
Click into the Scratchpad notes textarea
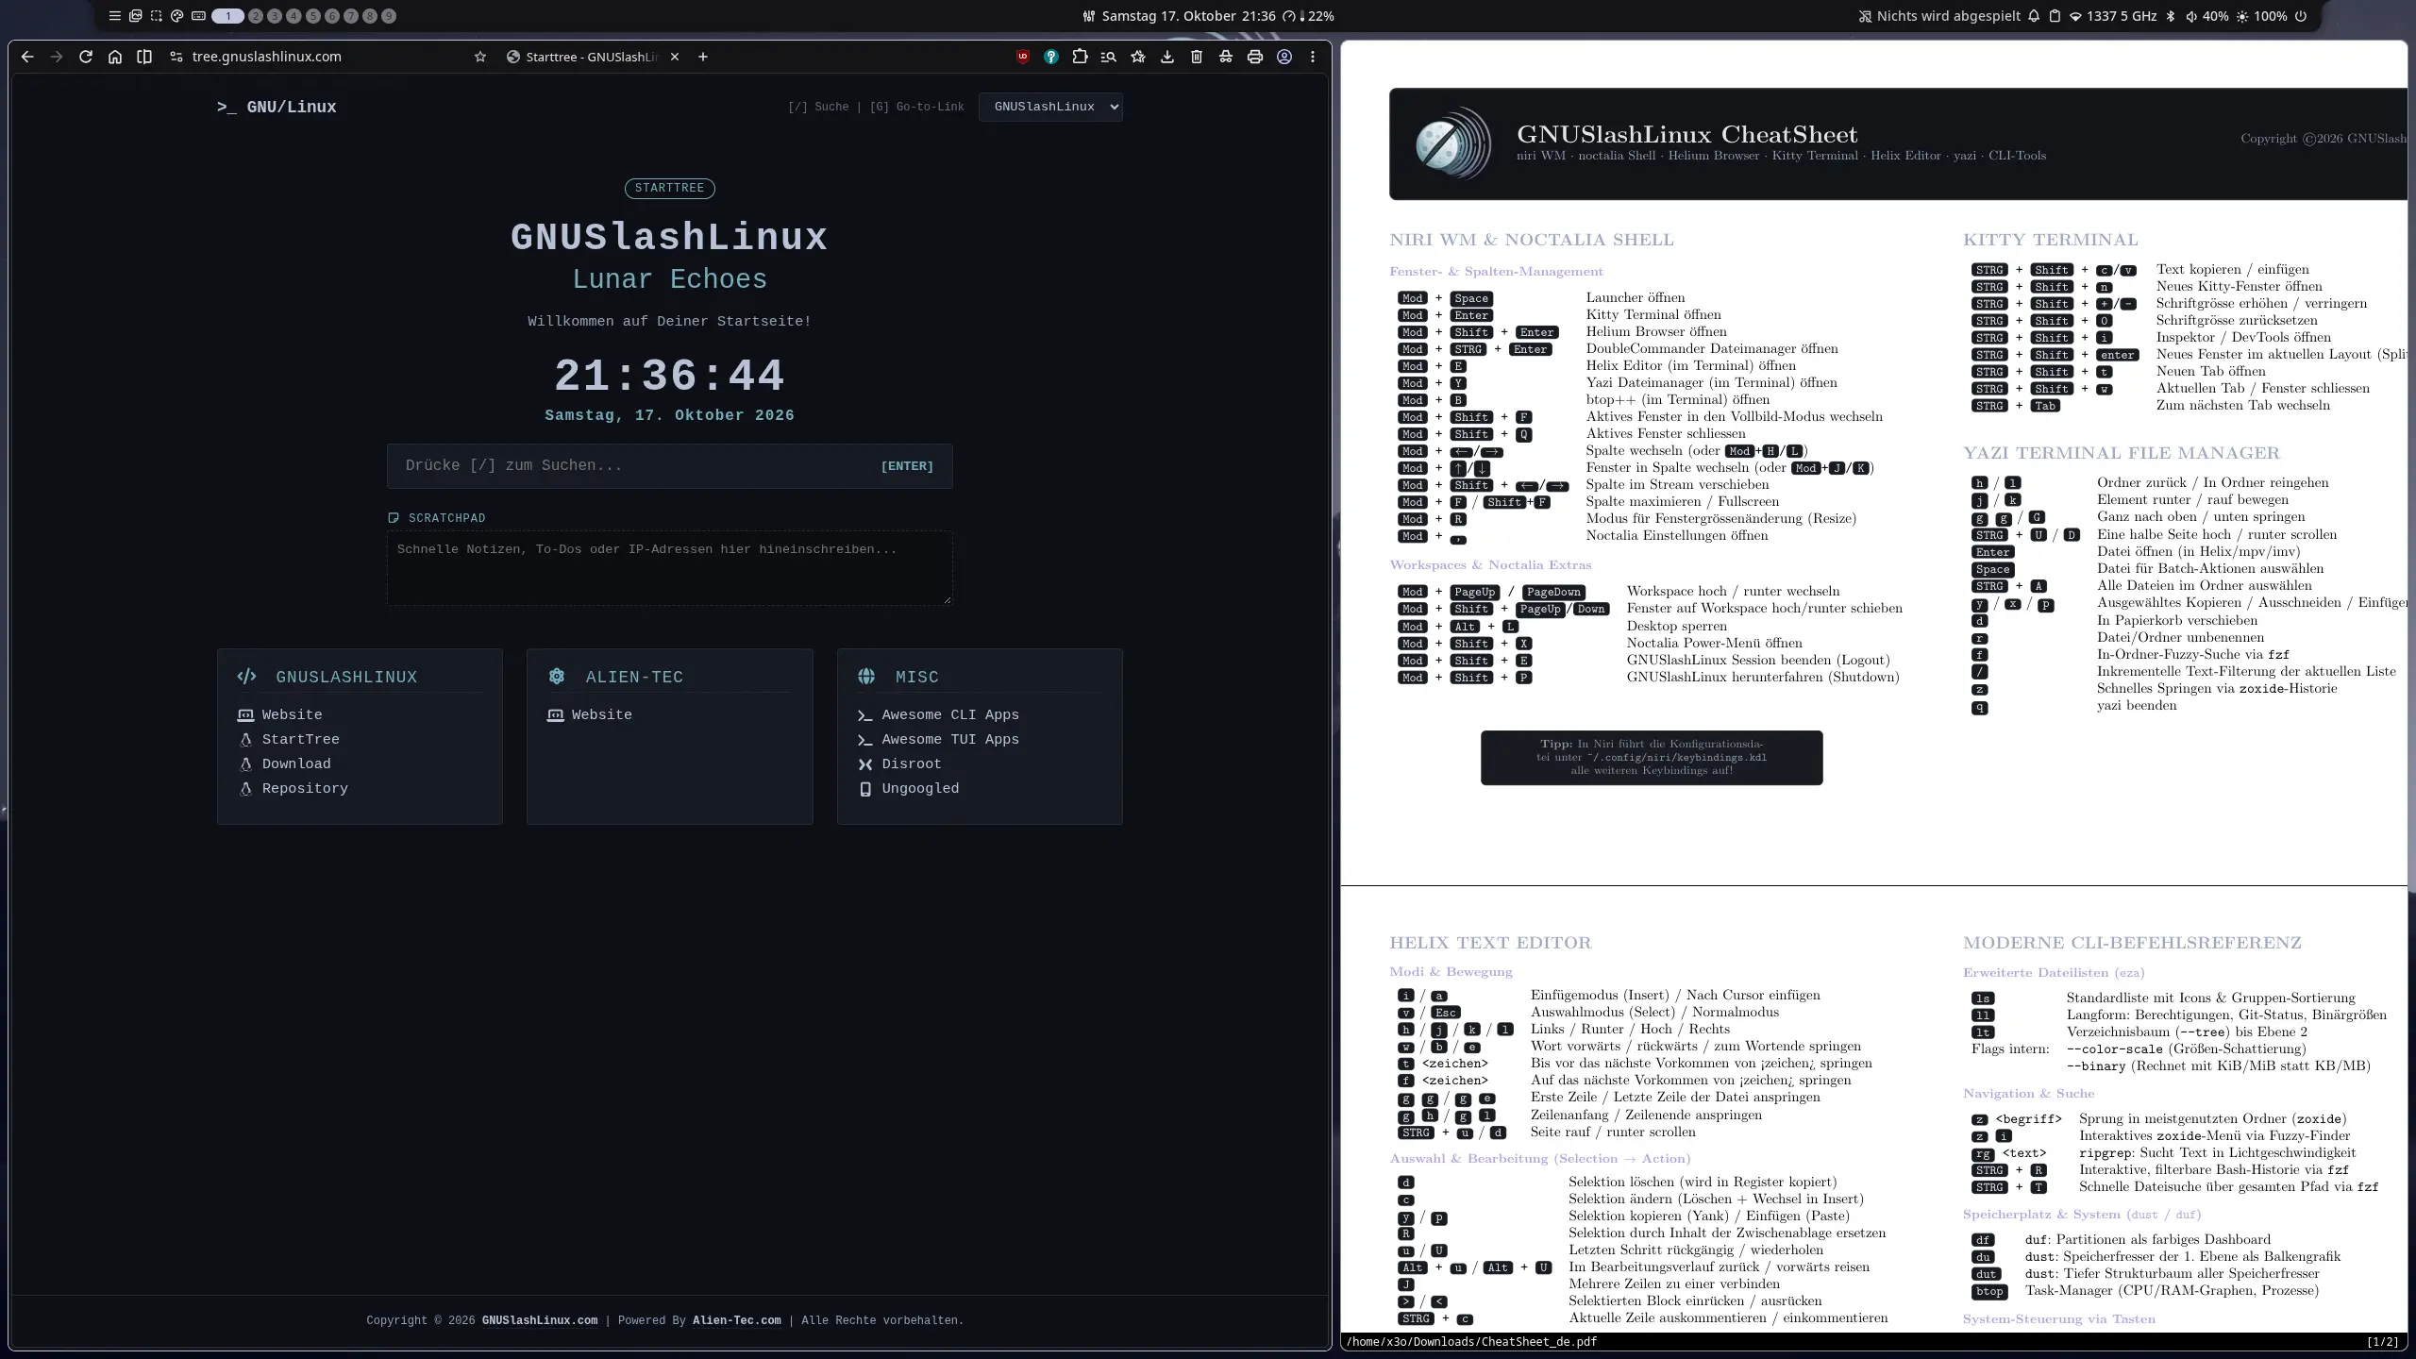tap(669, 568)
